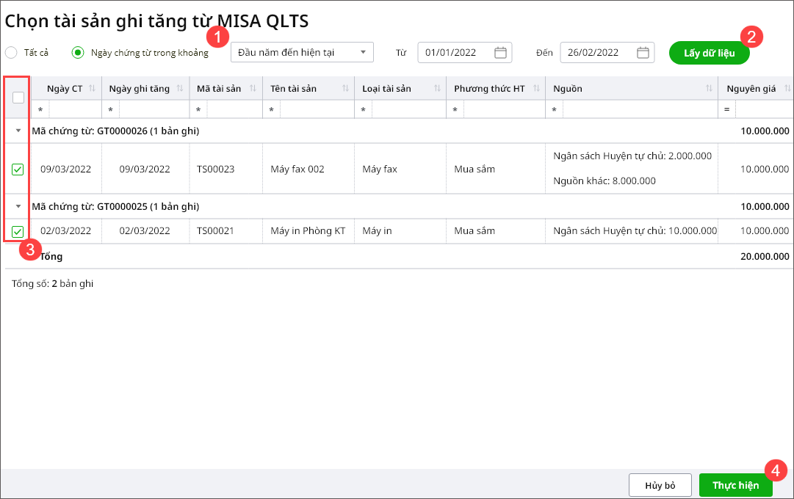Select the Tất cả radio option

[x=11, y=53]
